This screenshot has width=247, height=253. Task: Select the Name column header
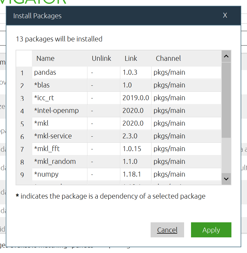45,58
